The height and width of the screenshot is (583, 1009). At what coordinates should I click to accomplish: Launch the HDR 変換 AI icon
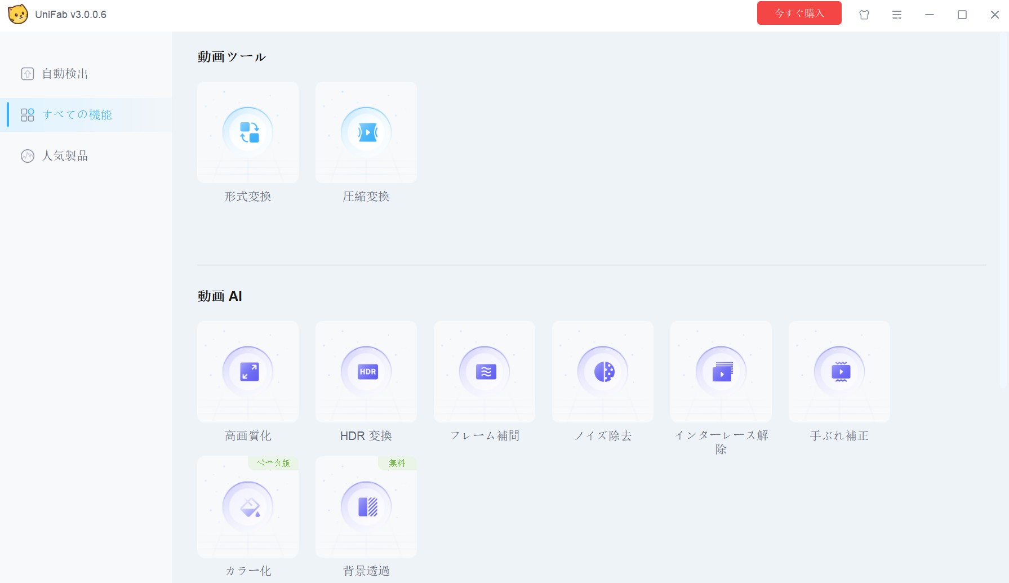(366, 372)
